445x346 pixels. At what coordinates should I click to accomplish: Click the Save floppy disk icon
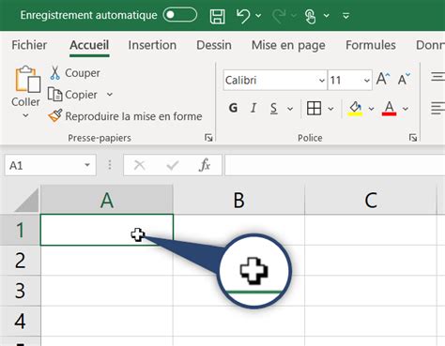217,16
